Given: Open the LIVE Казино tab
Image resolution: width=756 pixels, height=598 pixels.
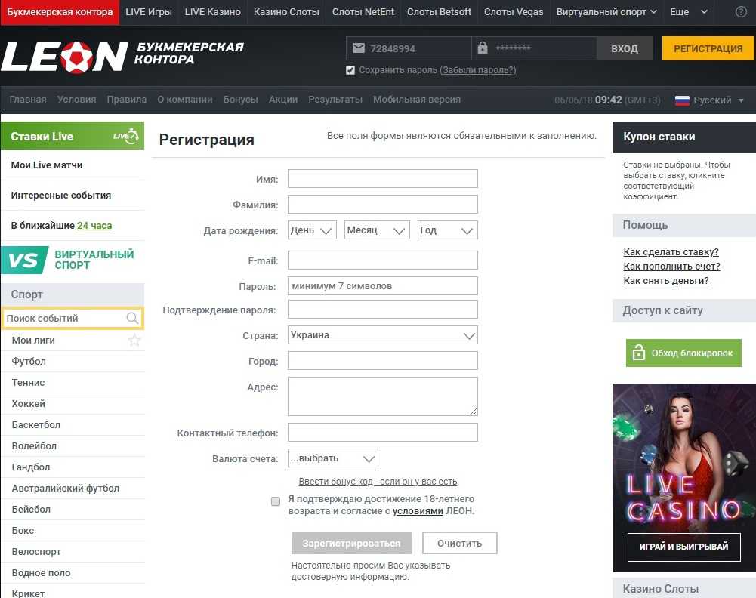Looking at the screenshot, I should click(x=213, y=12).
